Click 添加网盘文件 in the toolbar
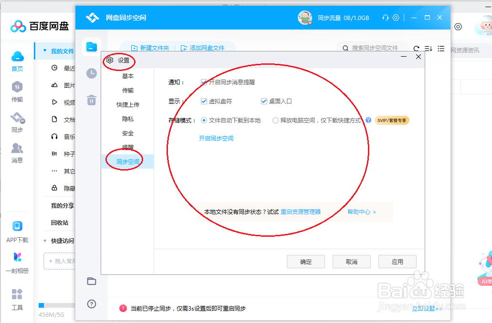The width and height of the screenshot is (492, 323). [203, 48]
